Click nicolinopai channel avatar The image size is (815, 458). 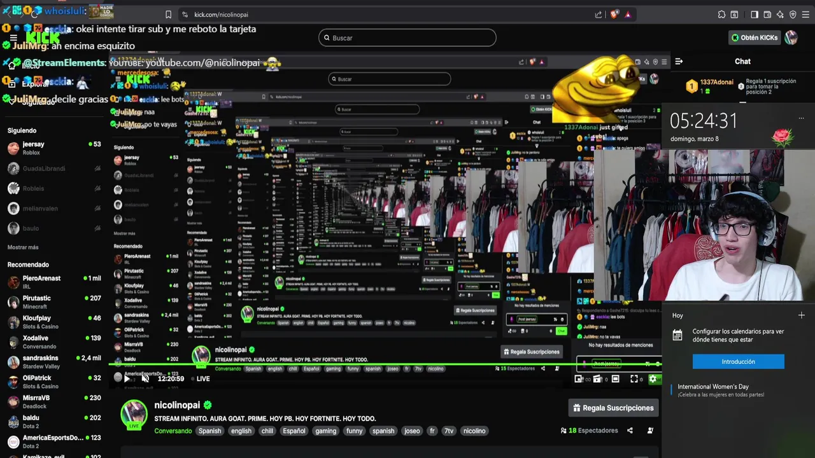coord(134,414)
